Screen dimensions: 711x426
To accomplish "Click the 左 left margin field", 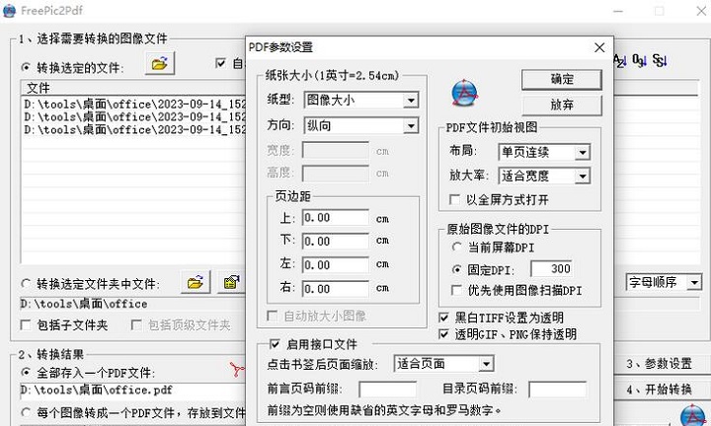I will tap(336, 265).
